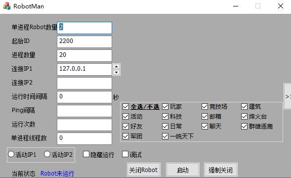Uncheck the 好友 checkbox

coord(125,127)
